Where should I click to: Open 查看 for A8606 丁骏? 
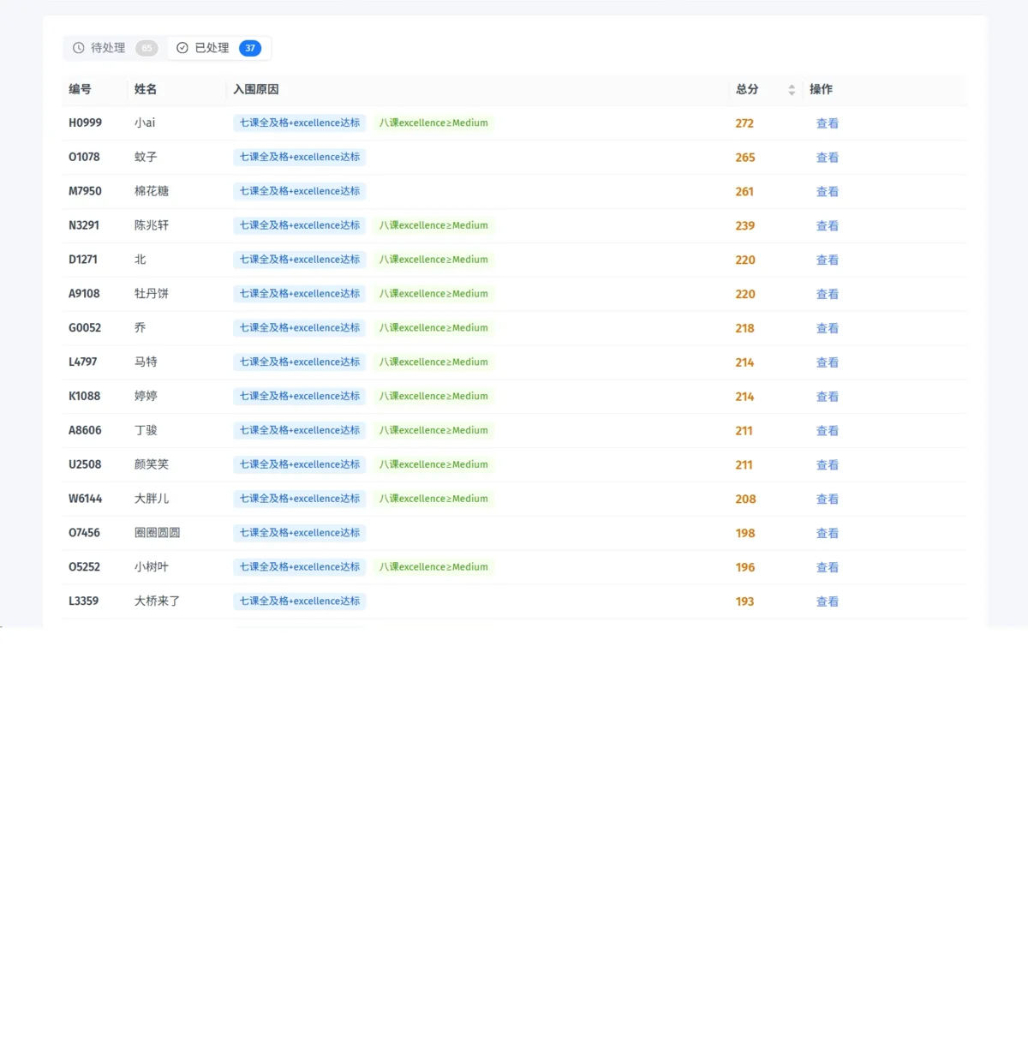tap(827, 431)
